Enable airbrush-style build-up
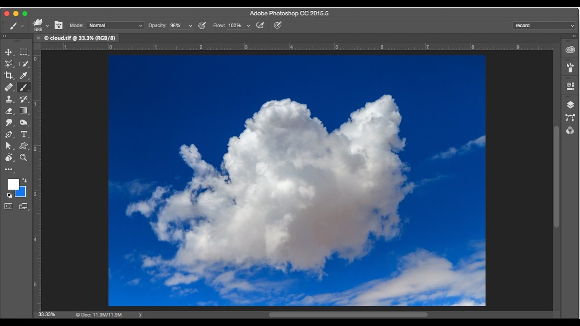580x326 pixels. (260, 25)
